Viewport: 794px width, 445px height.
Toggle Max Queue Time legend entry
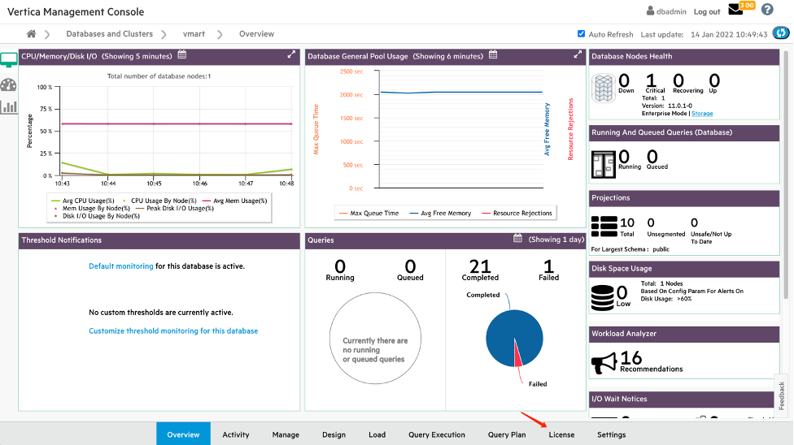click(x=369, y=214)
